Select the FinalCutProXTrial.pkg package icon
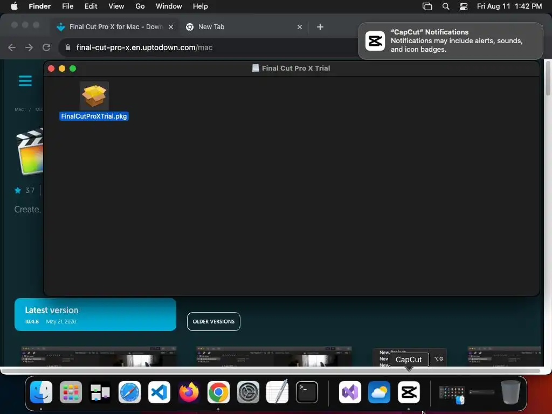Screen dimensions: 552x414 coord(94,96)
